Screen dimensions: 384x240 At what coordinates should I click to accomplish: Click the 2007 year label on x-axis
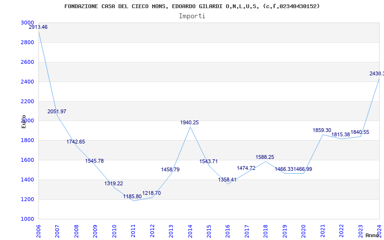click(57, 230)
